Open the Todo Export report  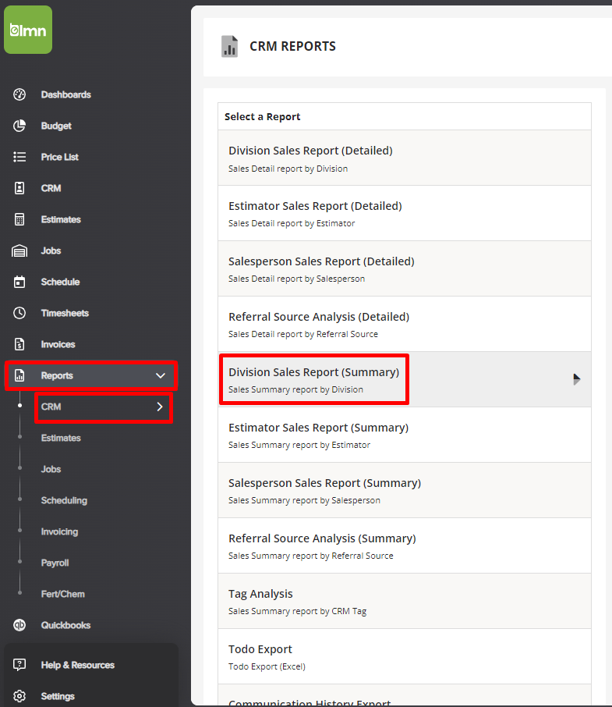pyautogui.click(x=405, y=657)
